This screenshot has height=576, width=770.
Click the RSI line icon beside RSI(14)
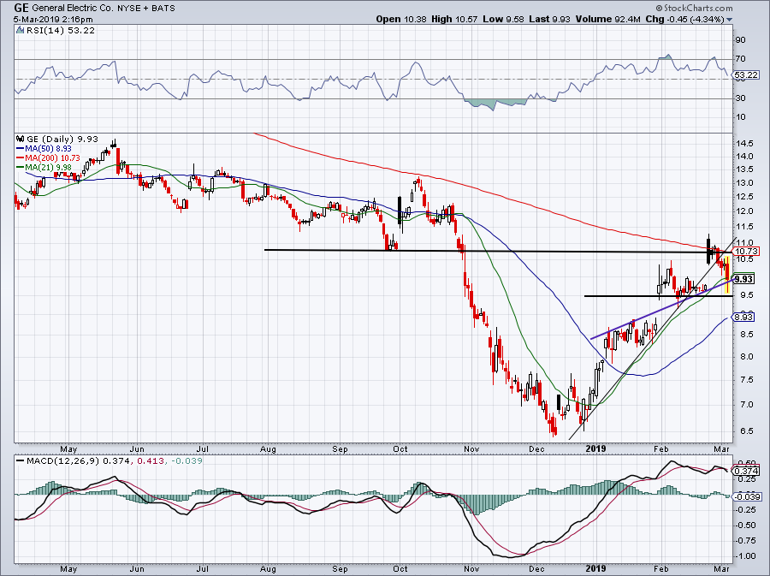coord(21,31)
